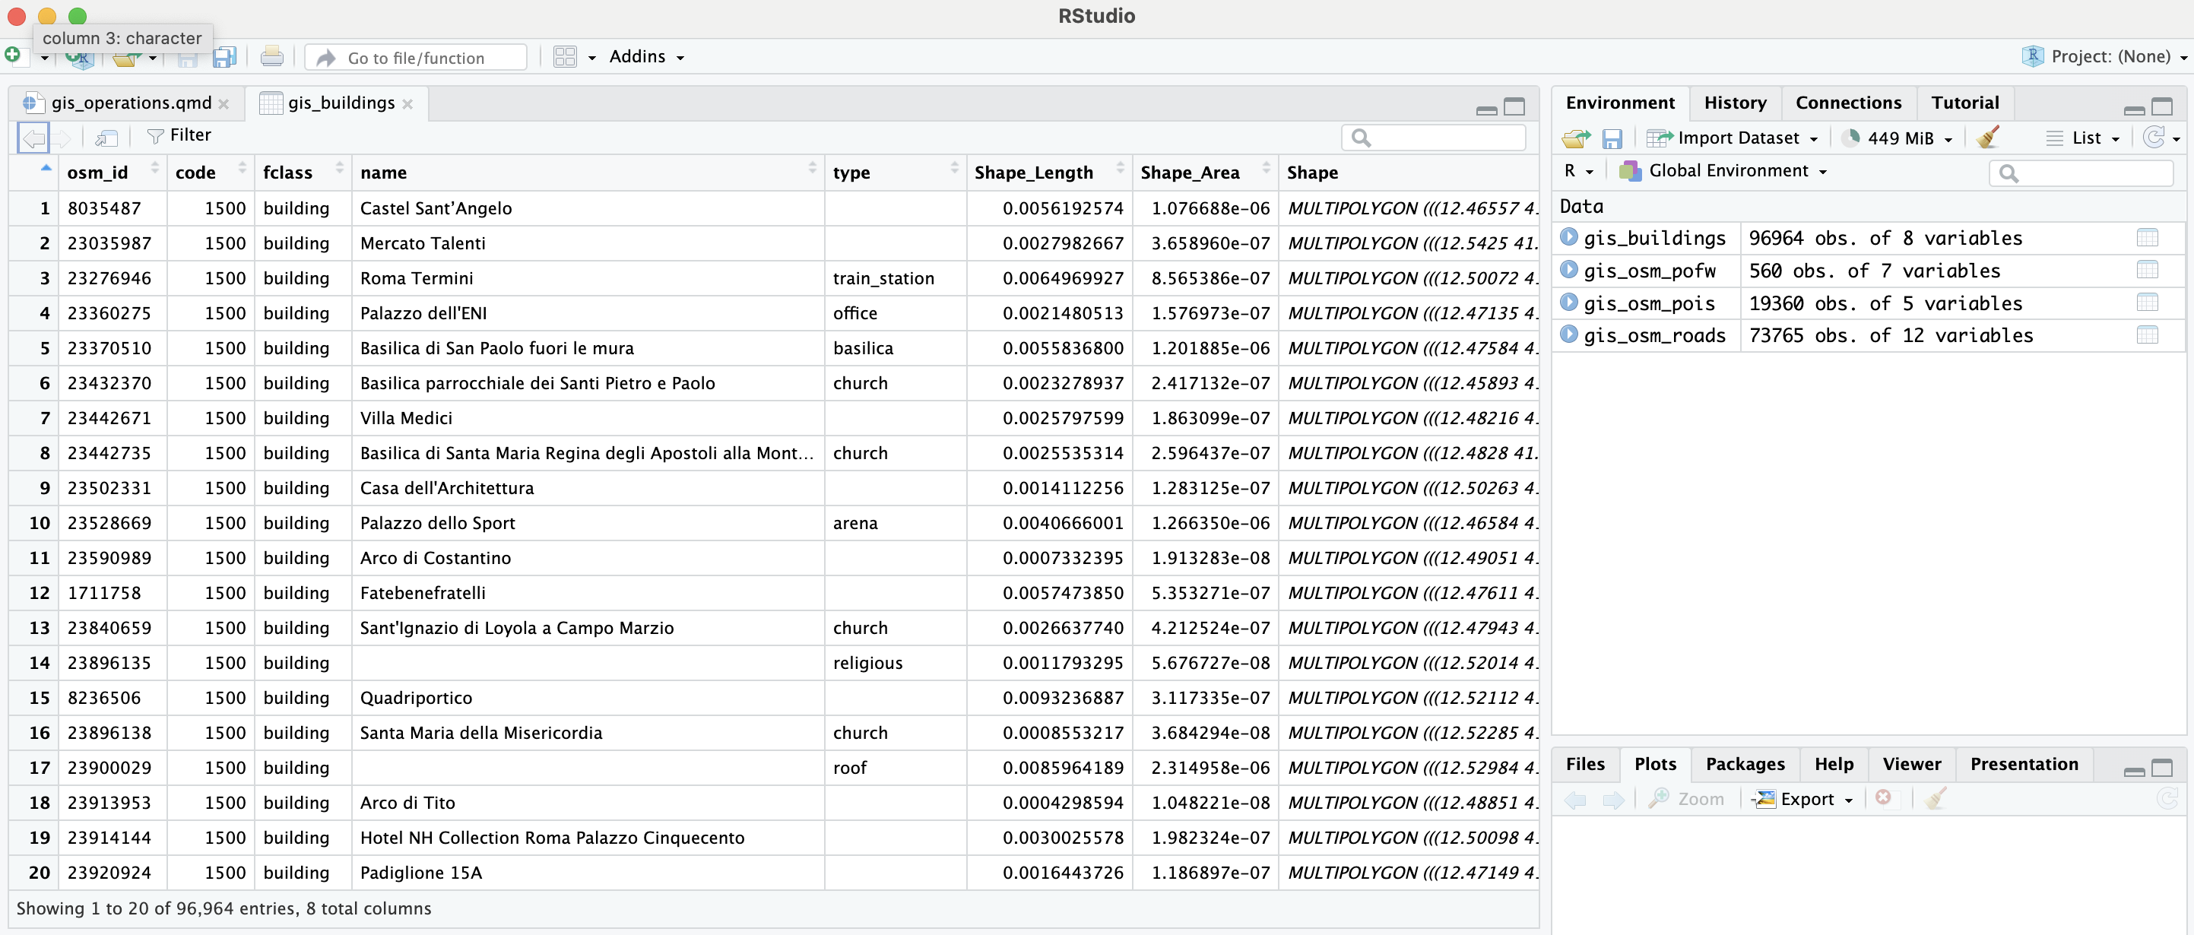Viewport: 2194px width, 935px height.
Task: Switch to the gis_operations.qmd tab
Action: click(130, 103)
